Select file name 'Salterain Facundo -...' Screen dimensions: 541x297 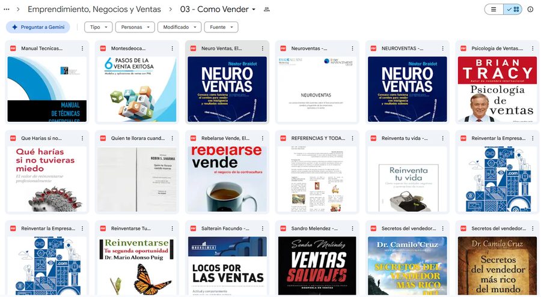(225, 229)
